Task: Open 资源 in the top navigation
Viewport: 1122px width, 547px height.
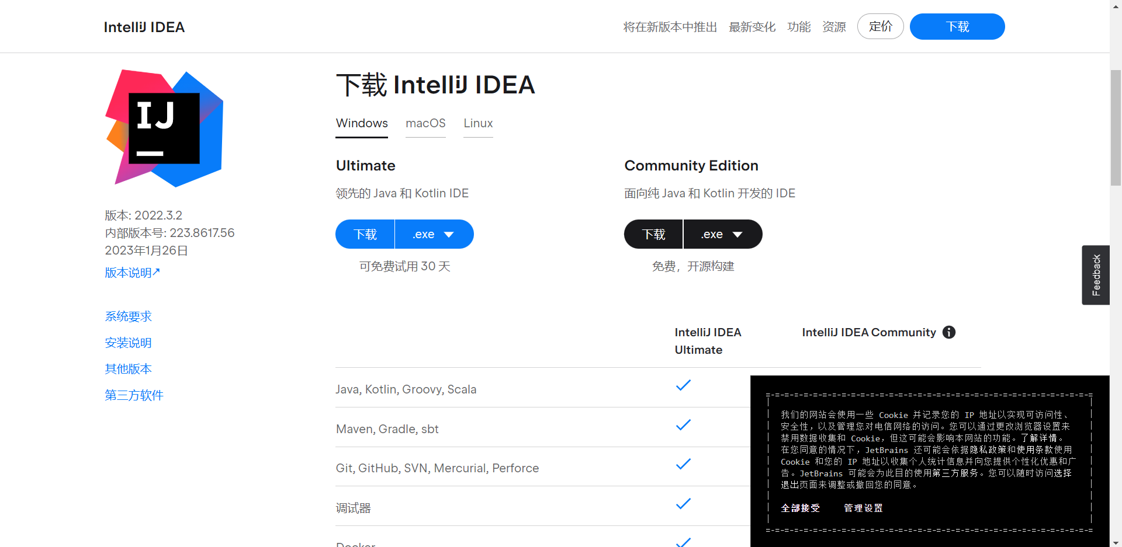Action: tap(834, 27)
